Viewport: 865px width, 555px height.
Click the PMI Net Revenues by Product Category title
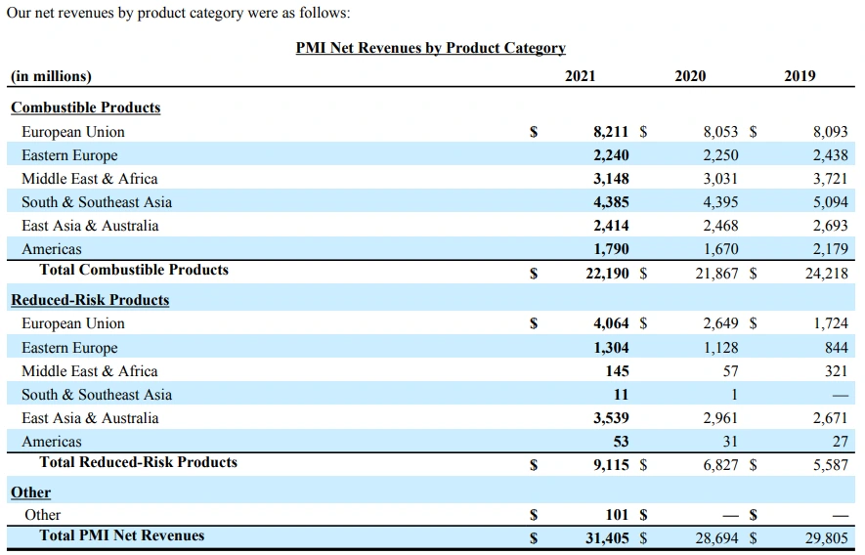pyautogui.click(x=430, y=48)
